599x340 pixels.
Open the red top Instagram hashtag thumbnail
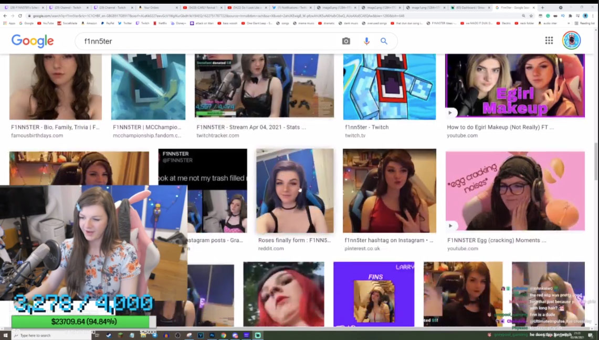click(390, 190)
